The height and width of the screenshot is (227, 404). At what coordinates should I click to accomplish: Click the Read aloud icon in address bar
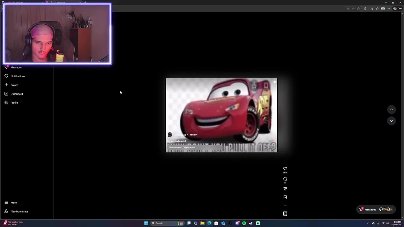click(x=353, y=9)
